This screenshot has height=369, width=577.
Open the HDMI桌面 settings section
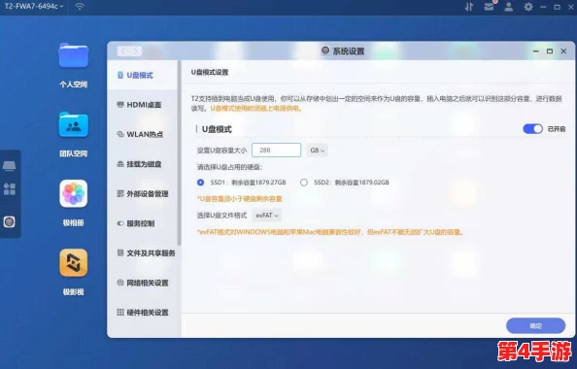143,105
